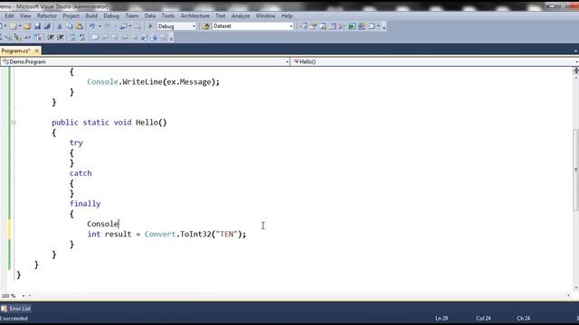This screenshot has width=579, height=325.
Task: Click the Decrease Indent icon
Action: [51, 37]
